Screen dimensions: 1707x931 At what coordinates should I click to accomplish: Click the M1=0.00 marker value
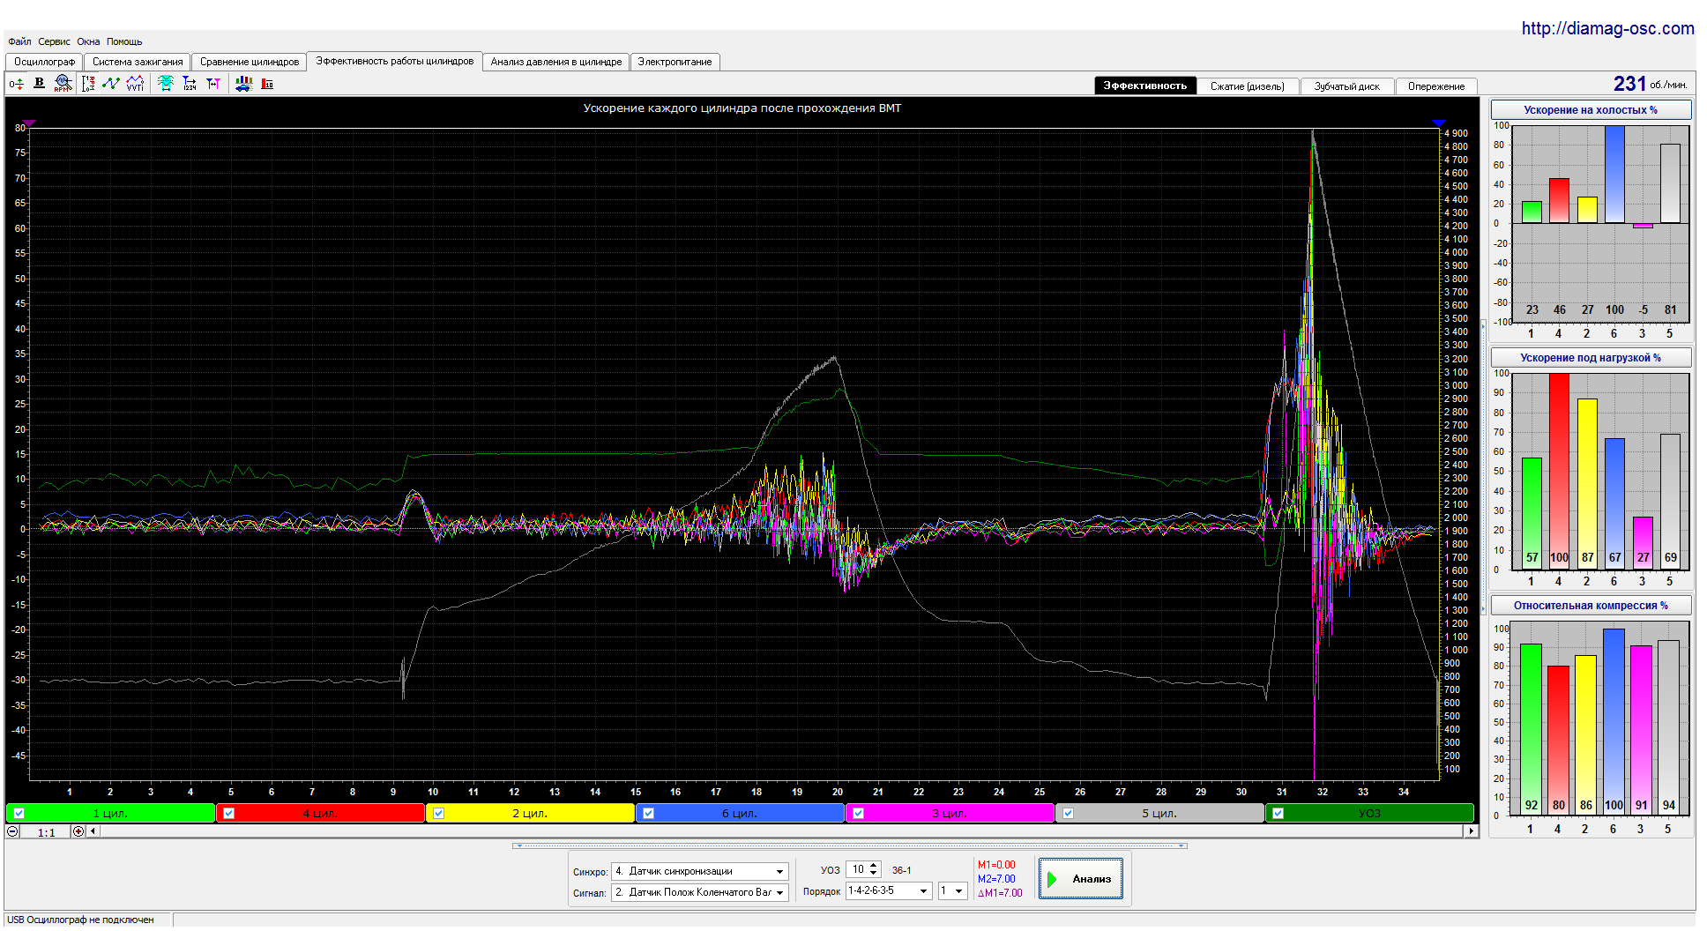(996, 865)
